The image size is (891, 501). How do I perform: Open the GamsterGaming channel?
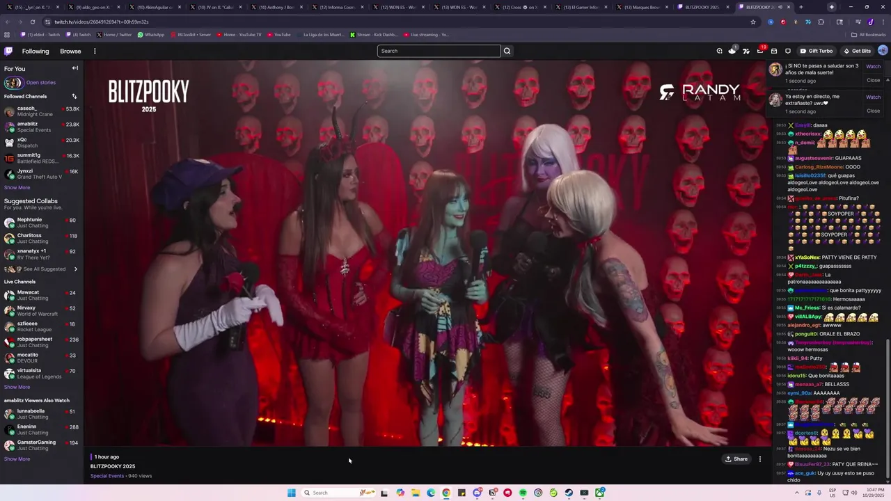tap(42, 445)
